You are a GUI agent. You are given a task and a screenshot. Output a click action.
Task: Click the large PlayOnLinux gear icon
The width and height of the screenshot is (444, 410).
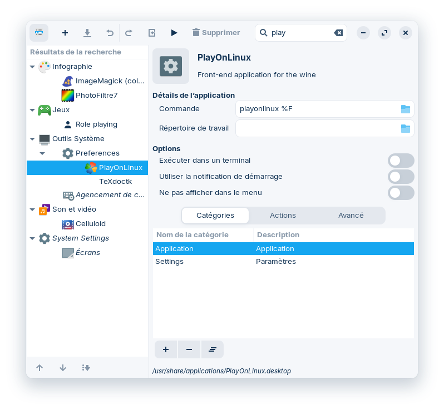[x=171, y=67]
